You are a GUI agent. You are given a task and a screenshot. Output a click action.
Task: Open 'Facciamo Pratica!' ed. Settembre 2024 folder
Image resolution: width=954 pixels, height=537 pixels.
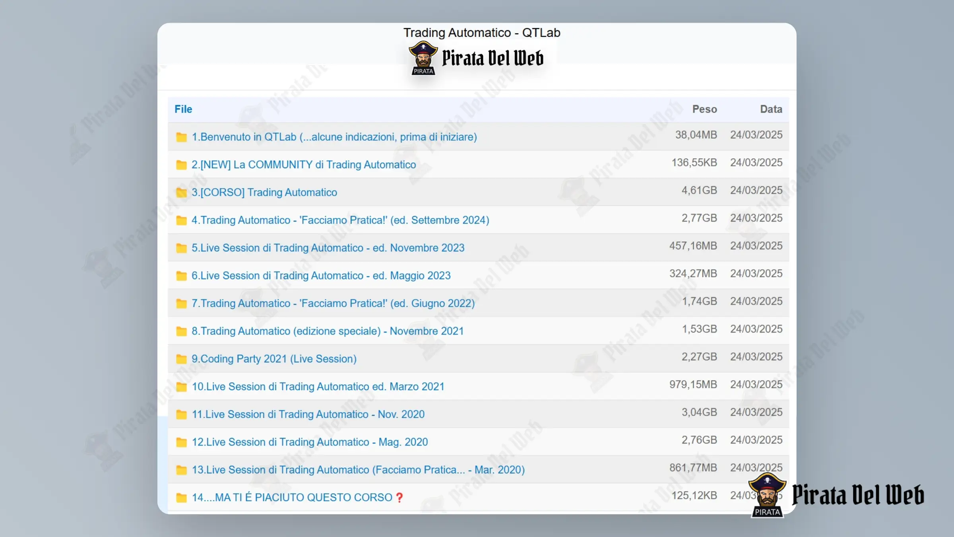(340, 220)
